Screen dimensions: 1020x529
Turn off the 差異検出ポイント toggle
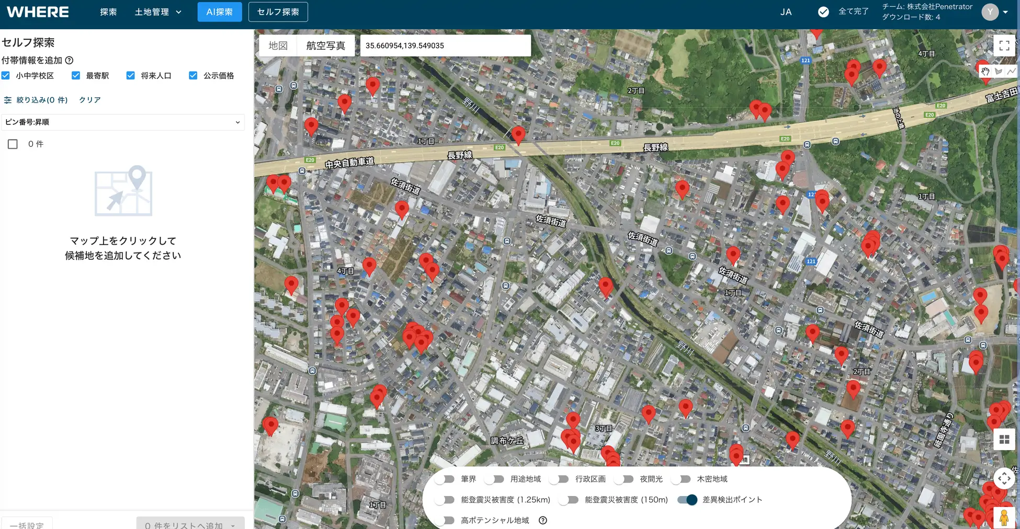(x=687, y=500)
